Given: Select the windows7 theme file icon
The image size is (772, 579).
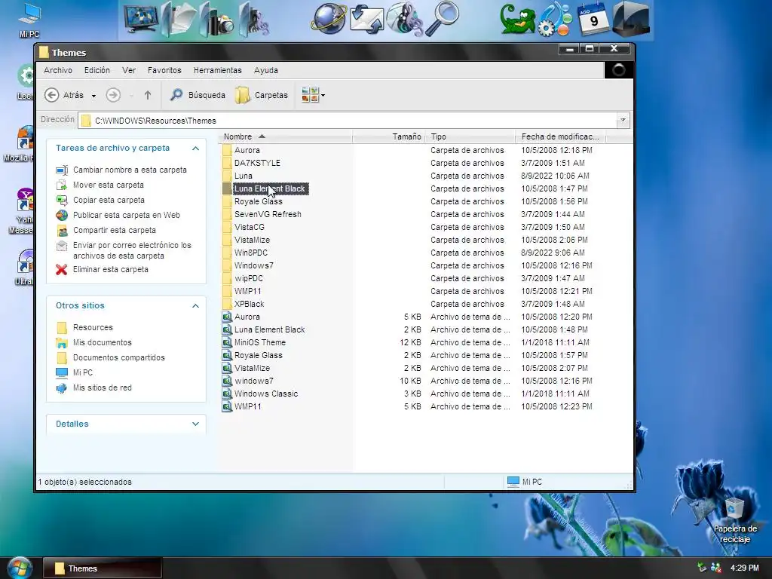Looking at the screenshot, I should [226, 381].
